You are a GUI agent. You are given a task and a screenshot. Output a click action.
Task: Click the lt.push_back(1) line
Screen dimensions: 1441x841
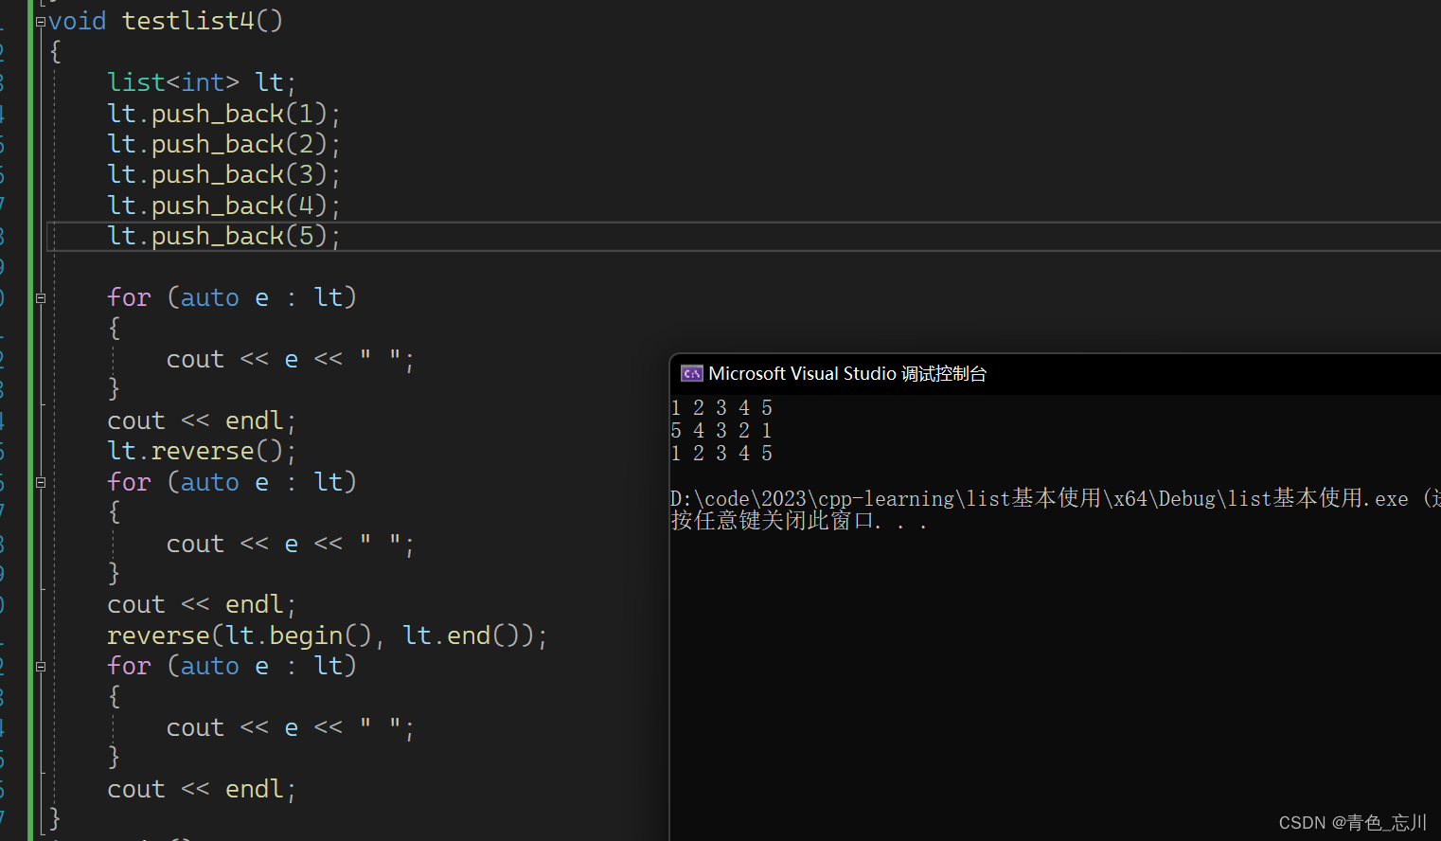pos(223,114)
